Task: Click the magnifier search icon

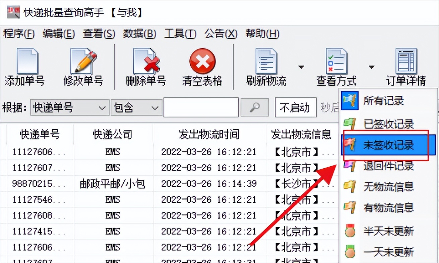Action: pos(254,107)
